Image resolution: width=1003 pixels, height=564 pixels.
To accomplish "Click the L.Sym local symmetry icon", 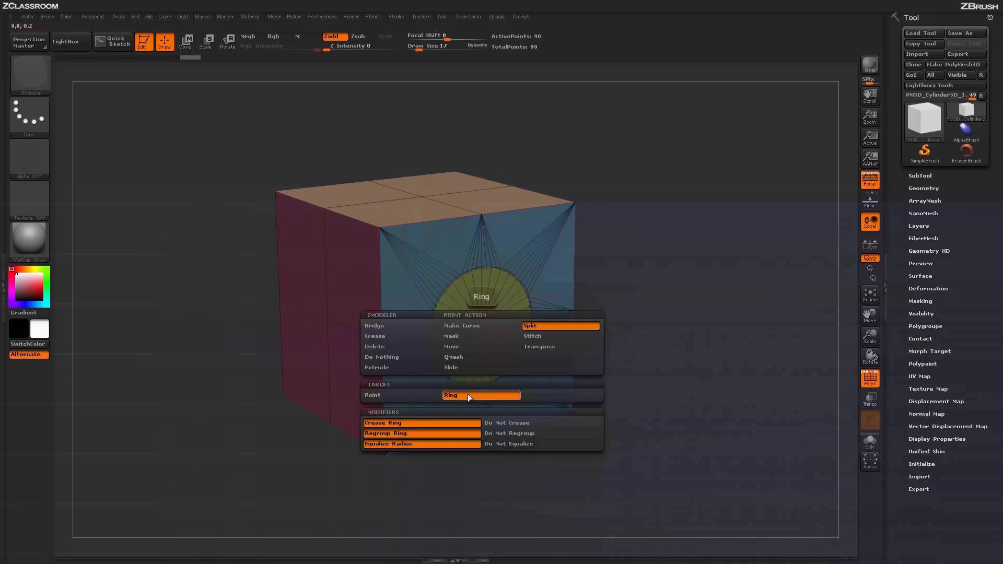I will coord(870,244).
